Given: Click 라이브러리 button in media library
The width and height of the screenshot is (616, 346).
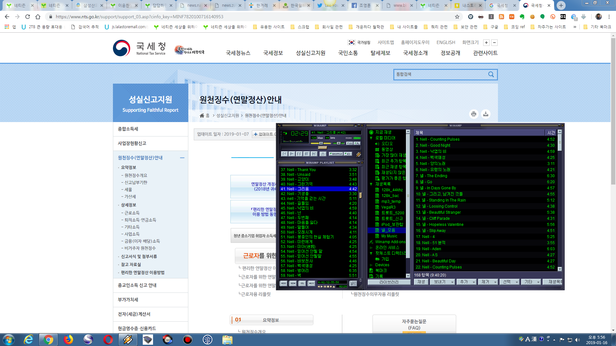Looking at the screenshot, I should click(389, 282).
